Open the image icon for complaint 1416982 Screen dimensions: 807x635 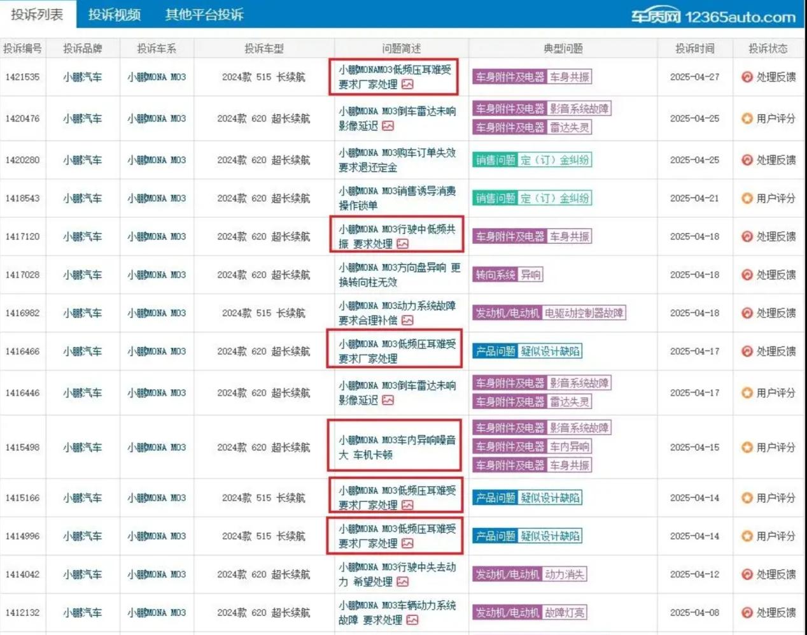[407, 320]
